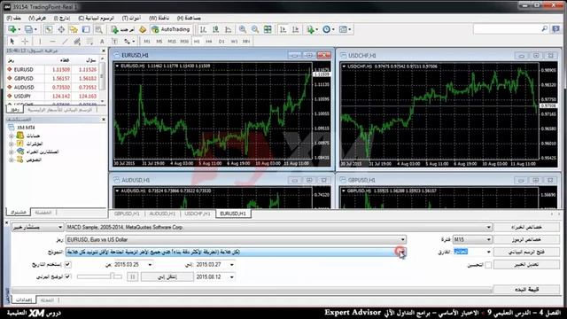Open the File (F) menu
The height and width of the screenshot is (319, 567).
click(x=14, y=18)
